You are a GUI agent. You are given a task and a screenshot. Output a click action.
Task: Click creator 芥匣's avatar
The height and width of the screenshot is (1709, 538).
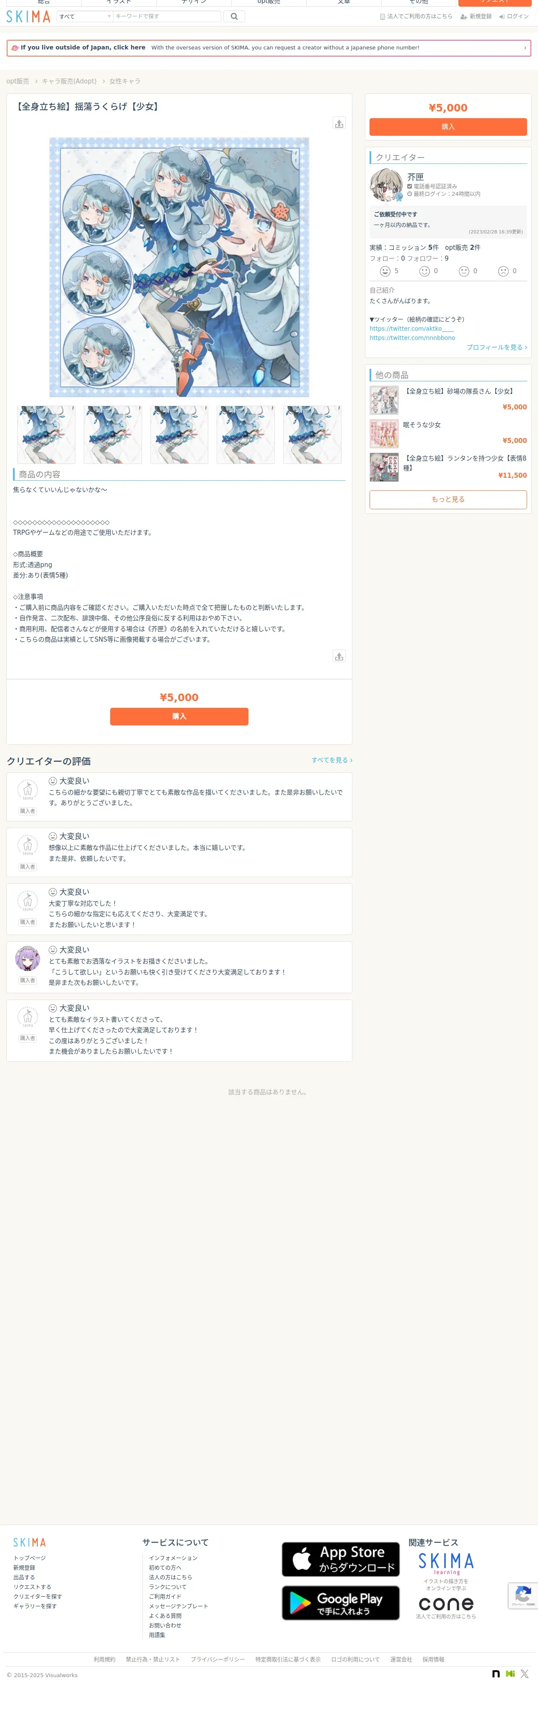tap(386, 185)
